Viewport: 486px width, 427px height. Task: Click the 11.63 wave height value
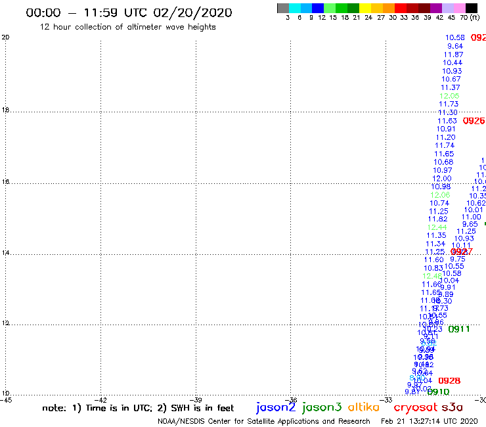click(x=447, y=121)
